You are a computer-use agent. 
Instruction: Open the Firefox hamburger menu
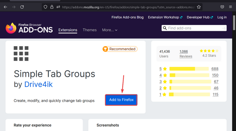[x=230, y=7]
